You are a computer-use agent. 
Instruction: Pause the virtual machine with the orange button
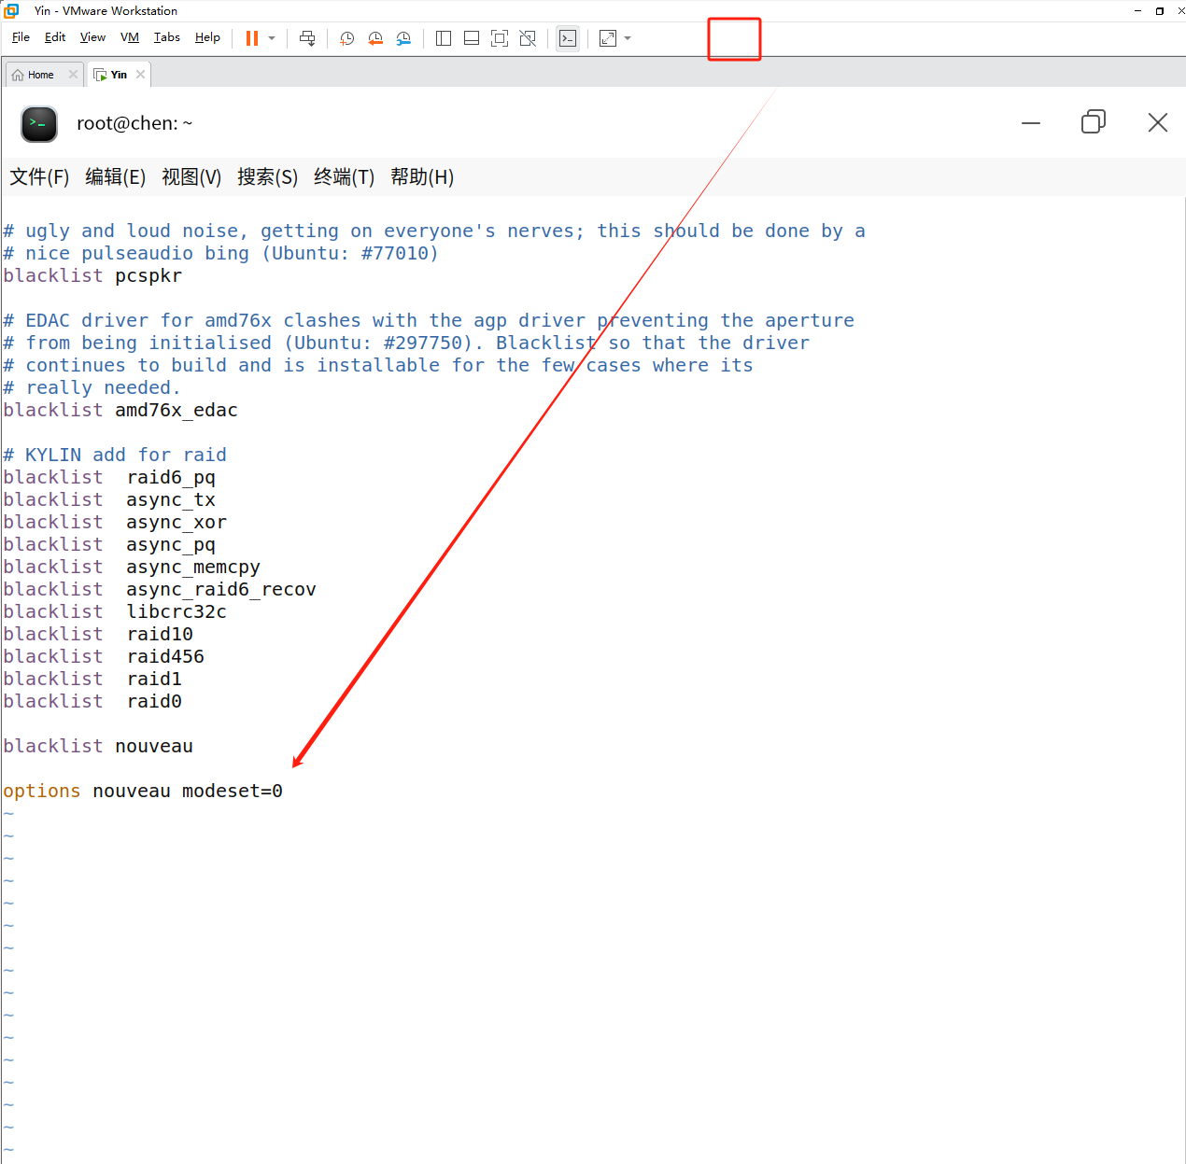pos(251,38)
